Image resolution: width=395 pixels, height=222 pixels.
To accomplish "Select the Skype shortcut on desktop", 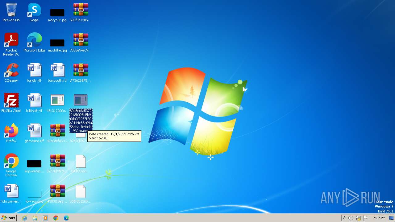I will coord(34,12).
